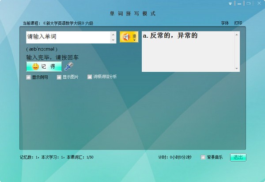Click the word input box up arrow

tap(113, 35)
